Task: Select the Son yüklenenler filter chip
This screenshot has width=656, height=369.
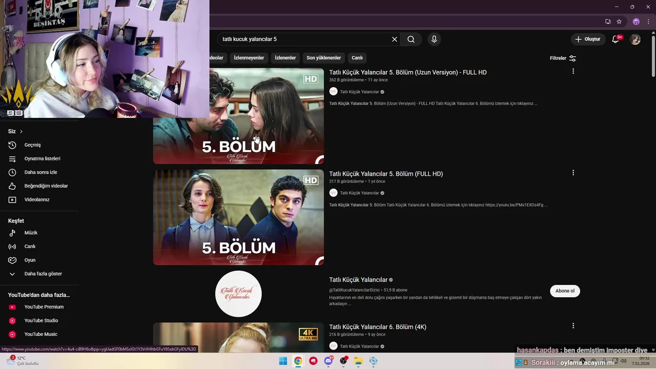Action: pyautogui.click(x=324, y=58)
